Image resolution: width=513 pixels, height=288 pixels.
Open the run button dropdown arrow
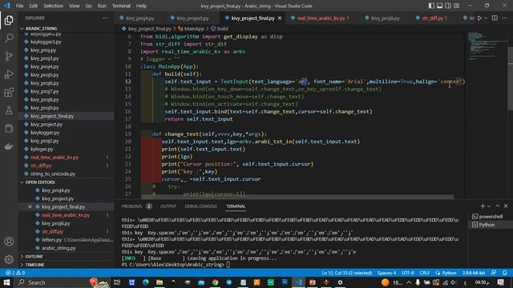486,18
